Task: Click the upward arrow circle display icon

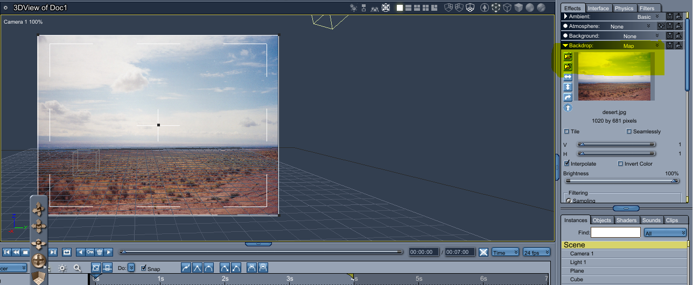Action: point(485,8)
